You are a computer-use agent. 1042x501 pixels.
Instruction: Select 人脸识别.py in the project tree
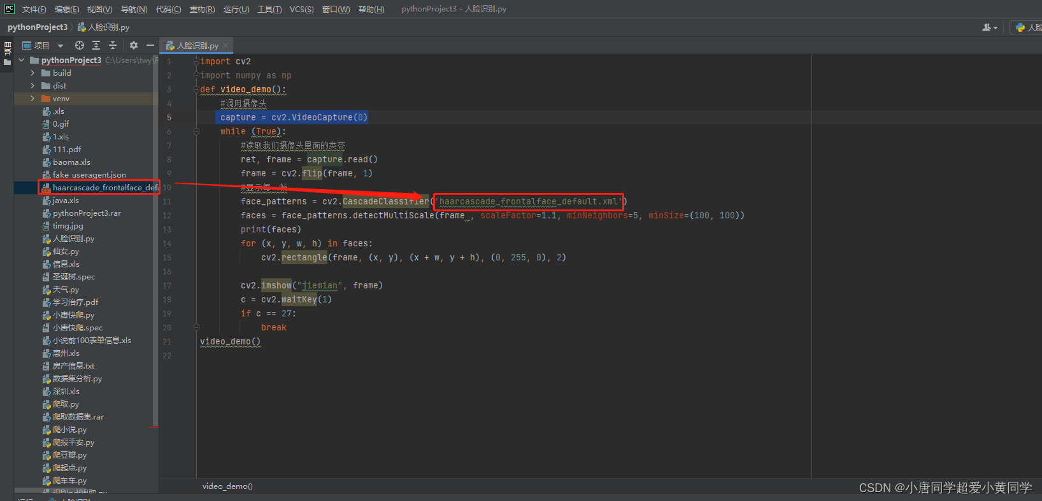(86, 239)
